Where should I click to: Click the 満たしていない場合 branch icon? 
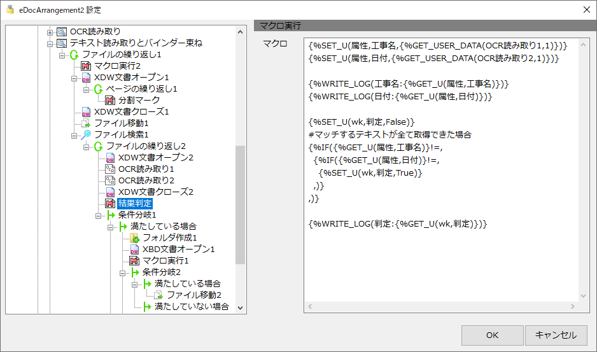[147, 307]
